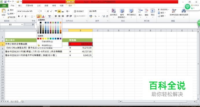Click the Cell Styles icon
200x107 pixels.
click(x=131, y=11)
